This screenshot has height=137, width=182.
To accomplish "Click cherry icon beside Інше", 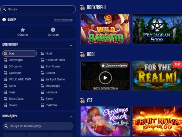I will coord(5,92).
